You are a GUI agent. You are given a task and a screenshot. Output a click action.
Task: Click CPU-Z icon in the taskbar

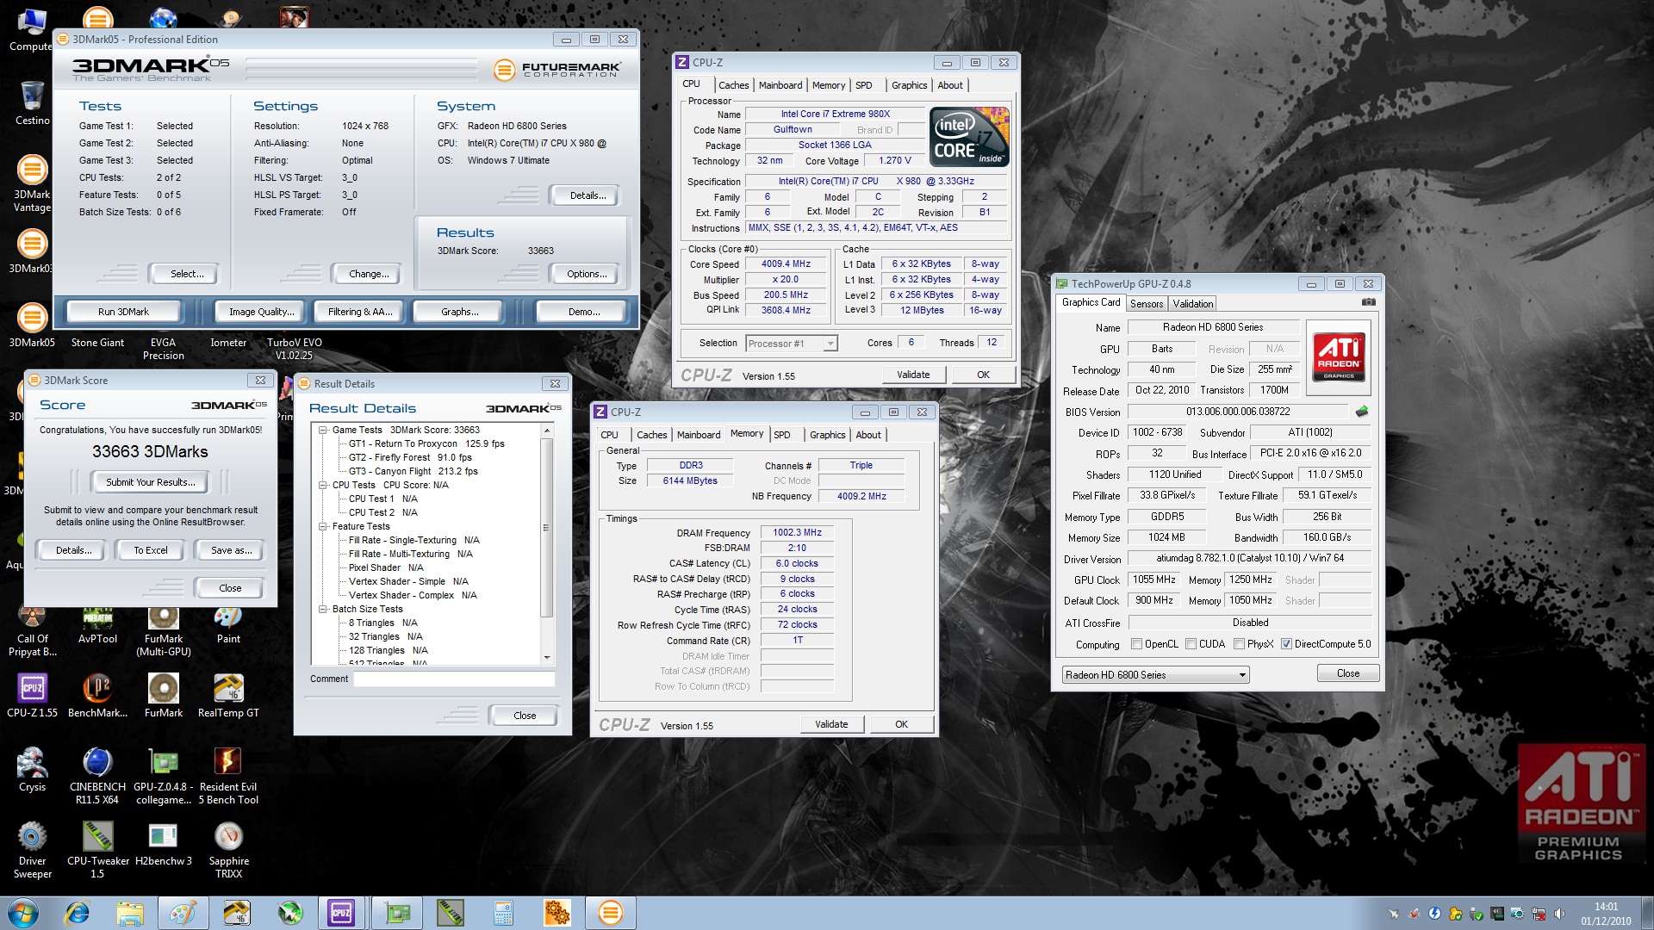pyautogui.click(x=341, y=913)
